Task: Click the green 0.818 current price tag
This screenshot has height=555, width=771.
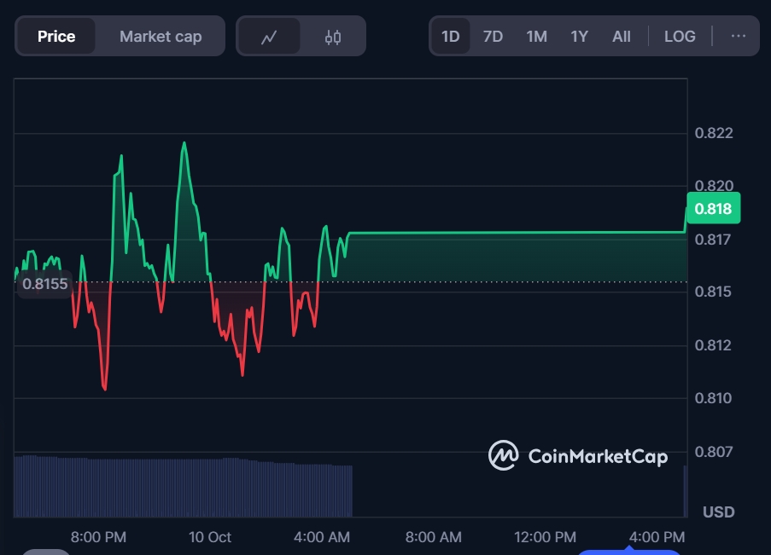Action: pos(712,209)
